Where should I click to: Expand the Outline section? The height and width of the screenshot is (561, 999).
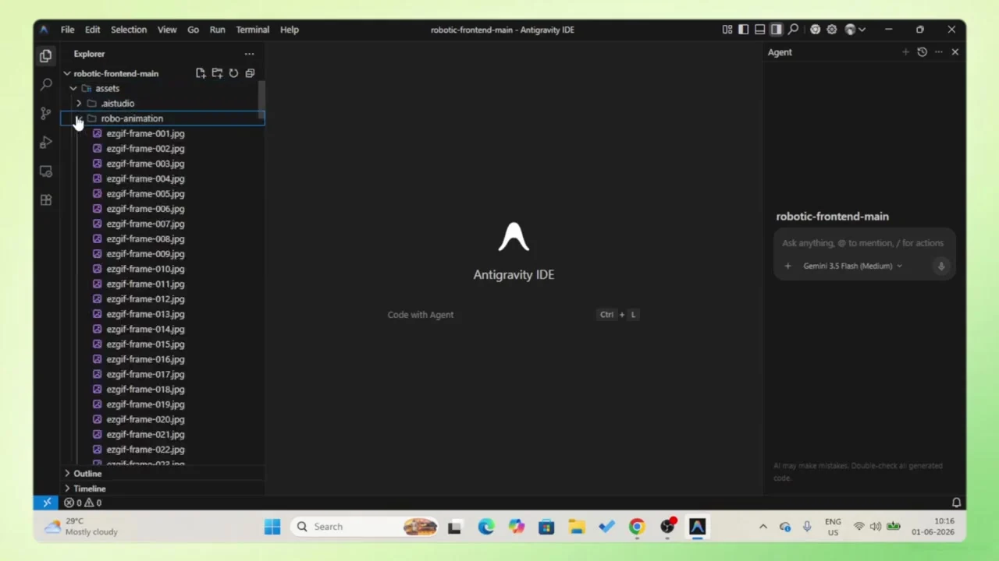(x=67, y=473)
